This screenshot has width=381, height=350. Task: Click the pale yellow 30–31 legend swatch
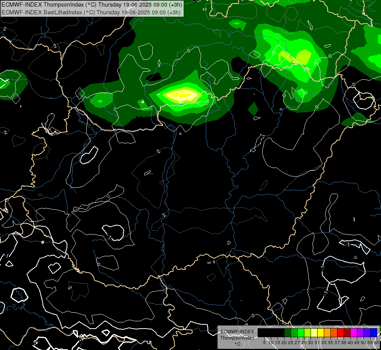click(314, 333)
